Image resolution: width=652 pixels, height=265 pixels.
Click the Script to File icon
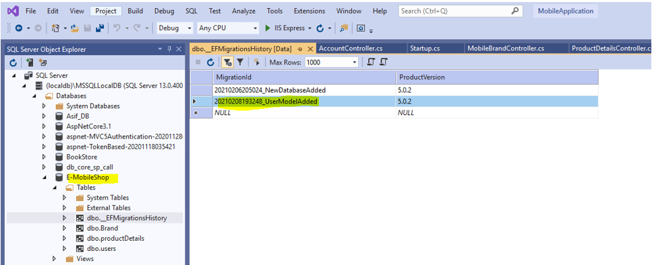[384, 62]
